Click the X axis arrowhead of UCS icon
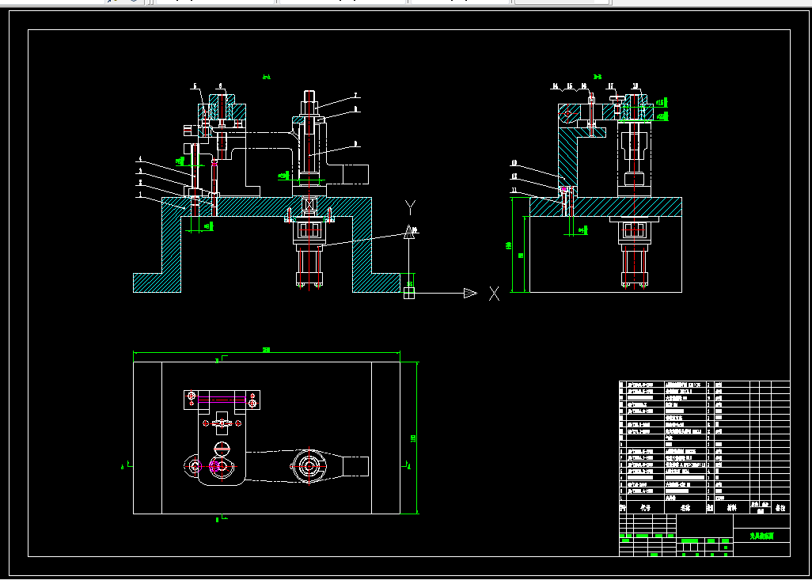Viewport: 812px width, 580px height. point(470,294)
